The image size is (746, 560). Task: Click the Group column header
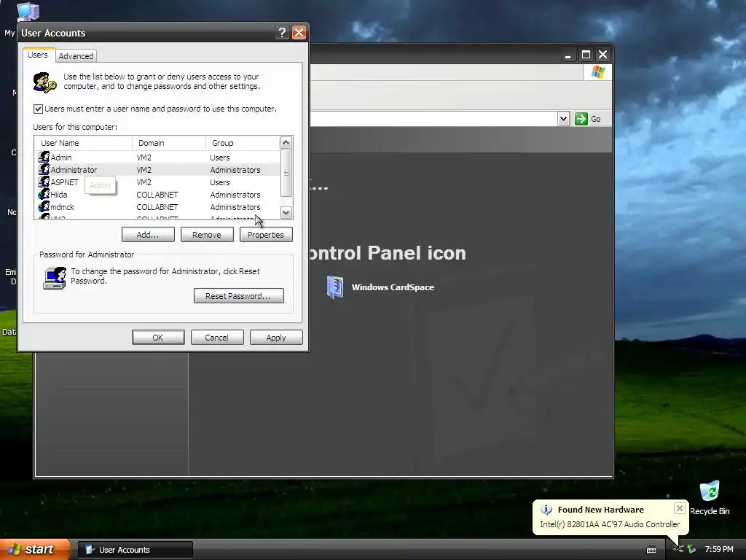click(x=243, y=143)
